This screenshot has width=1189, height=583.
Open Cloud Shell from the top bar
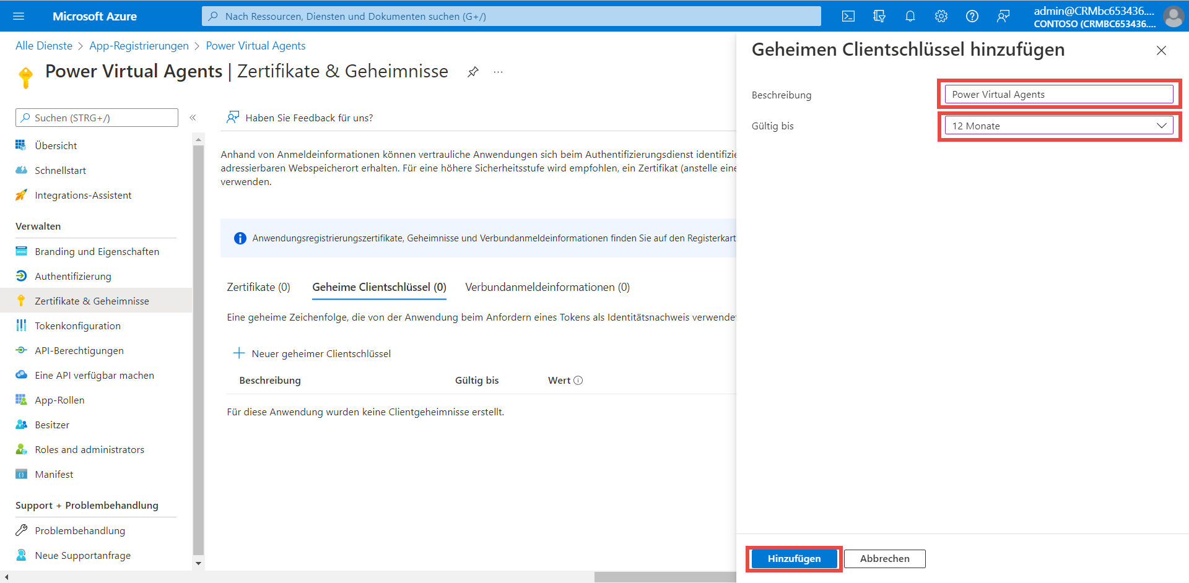848,16
